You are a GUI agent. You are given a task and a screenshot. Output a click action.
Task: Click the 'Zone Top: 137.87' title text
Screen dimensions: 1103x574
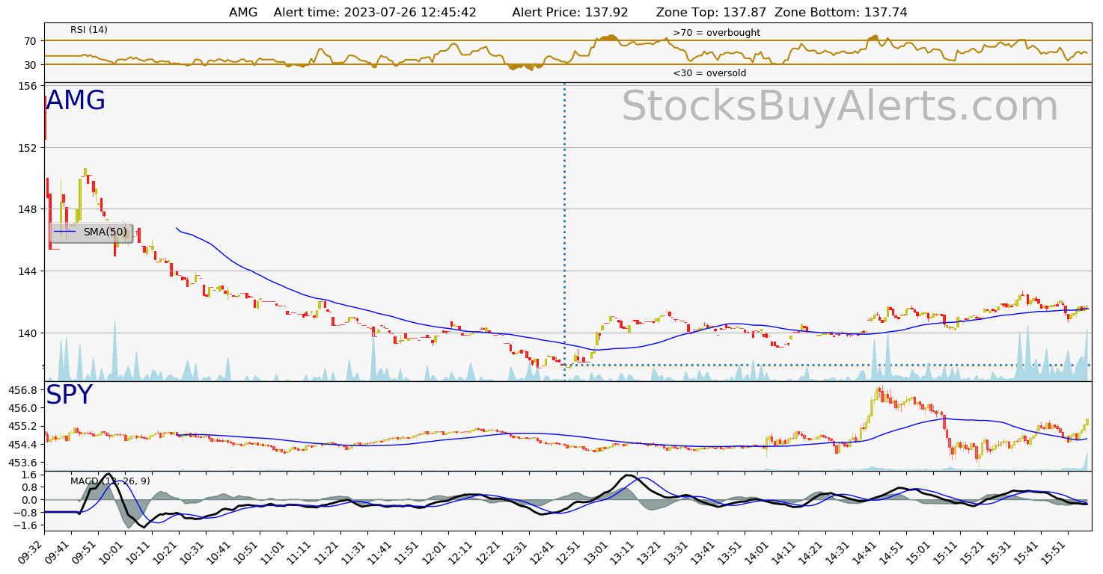coord(712,12)
